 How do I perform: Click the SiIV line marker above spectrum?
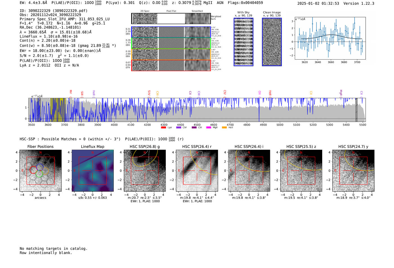[x=149, y=93]
